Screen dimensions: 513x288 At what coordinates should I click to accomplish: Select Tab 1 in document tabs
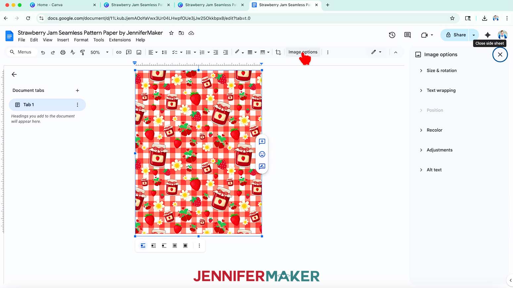click(x=47, y=105)
